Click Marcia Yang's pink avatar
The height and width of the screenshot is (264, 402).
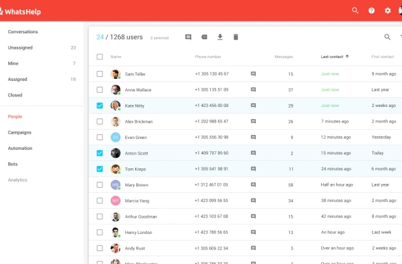coord(116,201)
